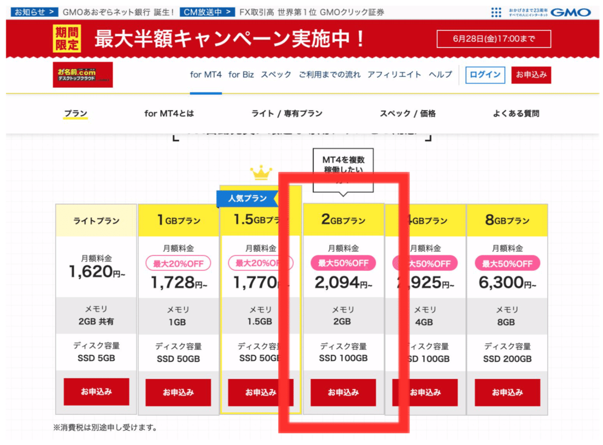Screen dimensions: 603x445
Task: Click the 8GBプラン header
Action: tap(508, 220)
